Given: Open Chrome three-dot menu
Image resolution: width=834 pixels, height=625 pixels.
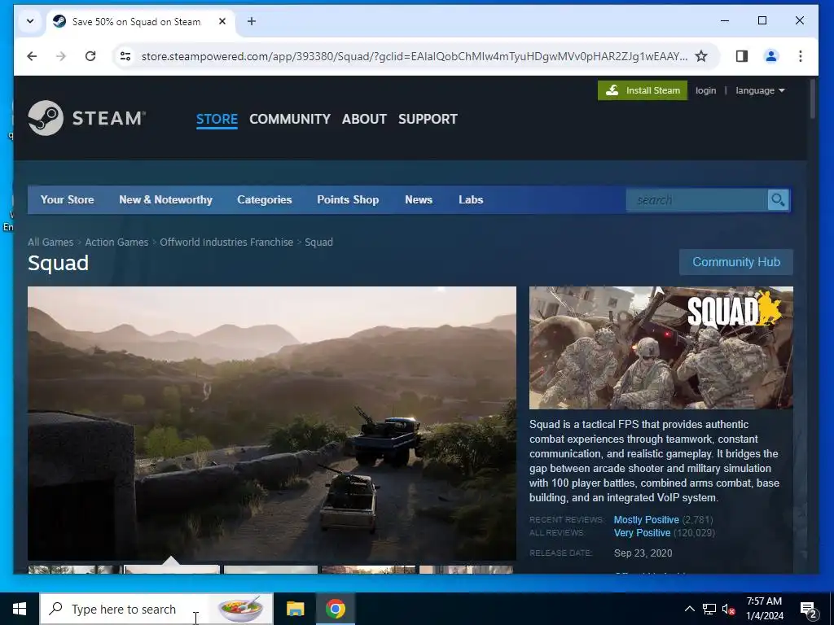Looking at the screenshot, I should click(x=801, y=56).
